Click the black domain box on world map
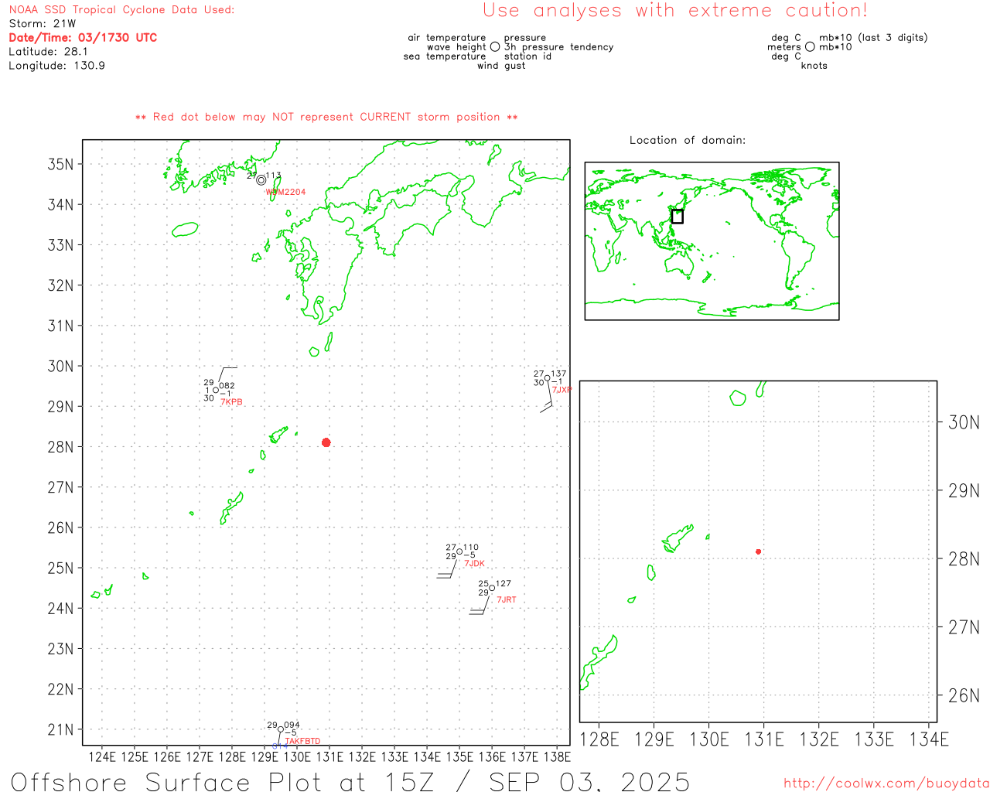990x792 pixels. 677,217
